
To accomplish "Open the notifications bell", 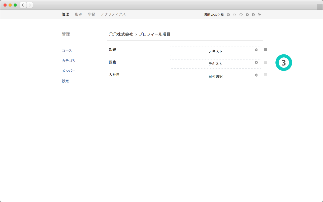I will (235, 15).
